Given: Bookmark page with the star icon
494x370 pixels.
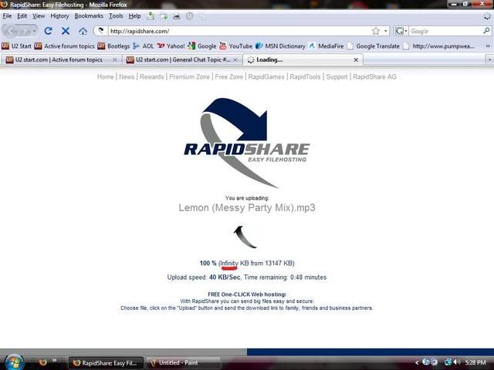Looking at the screenshot, I should click(x=376, y=31).
